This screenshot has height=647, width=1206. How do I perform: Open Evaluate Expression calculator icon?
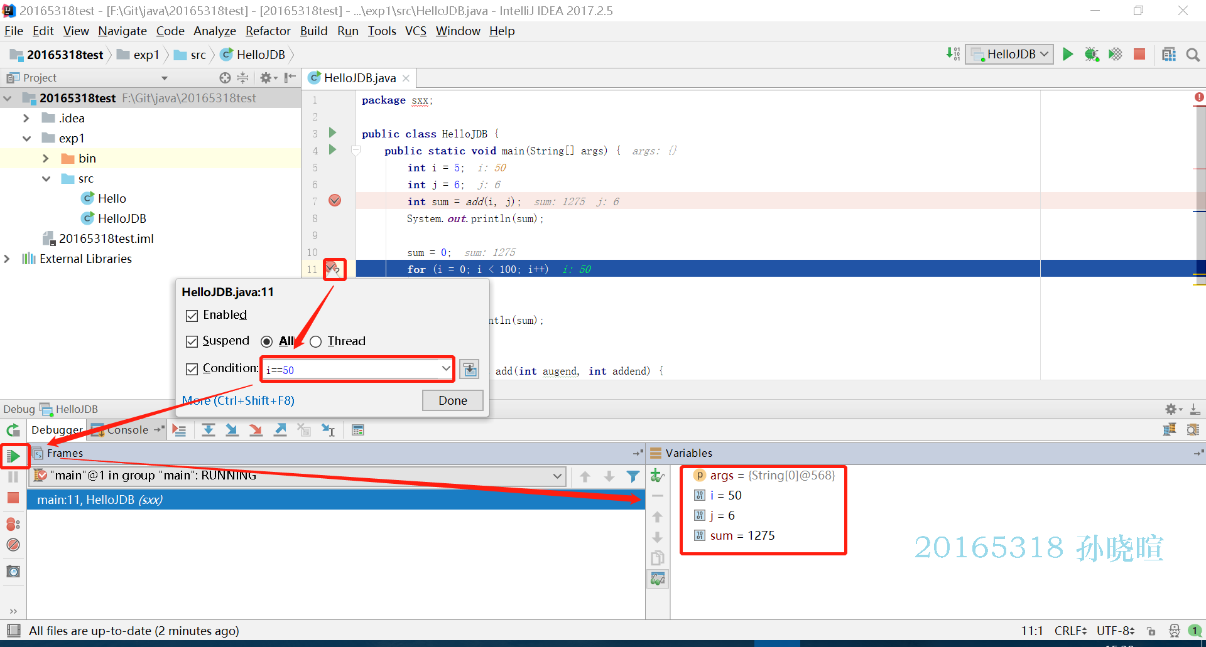(x=358, y=430)
